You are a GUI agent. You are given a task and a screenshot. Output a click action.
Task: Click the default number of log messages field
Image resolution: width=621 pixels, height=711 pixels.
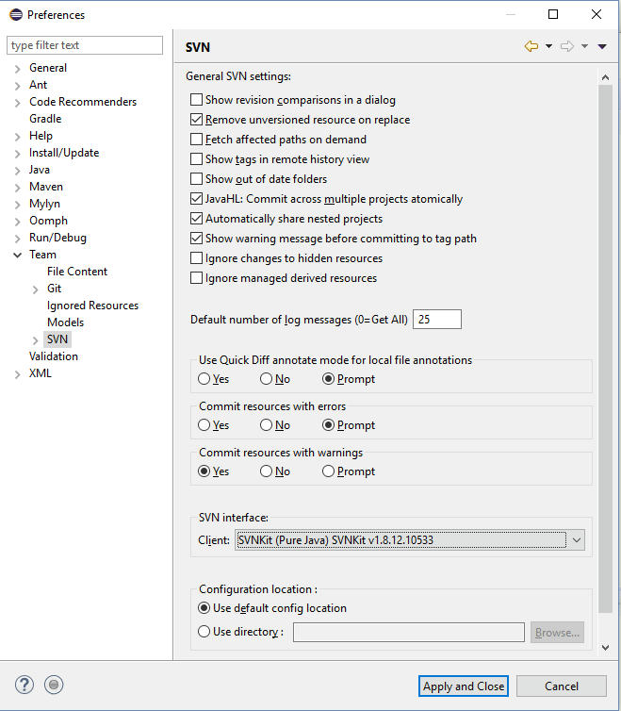click(437, 320)
